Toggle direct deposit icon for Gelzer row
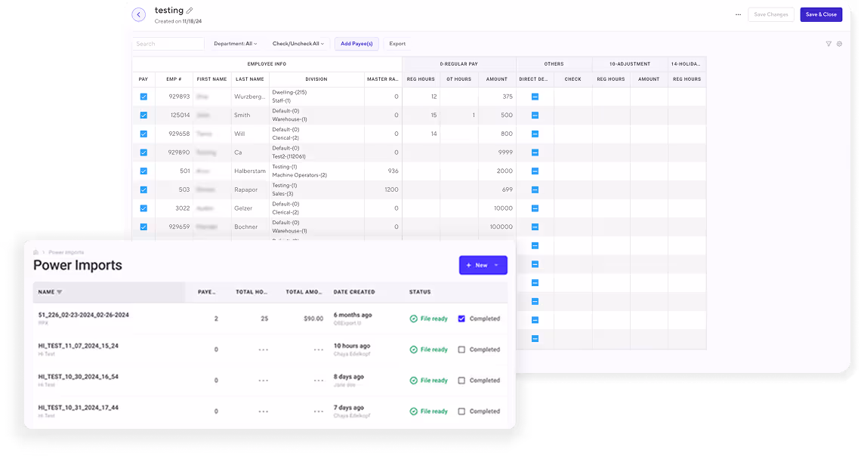Viewport: 861px width, 456px height. point(535,208)
